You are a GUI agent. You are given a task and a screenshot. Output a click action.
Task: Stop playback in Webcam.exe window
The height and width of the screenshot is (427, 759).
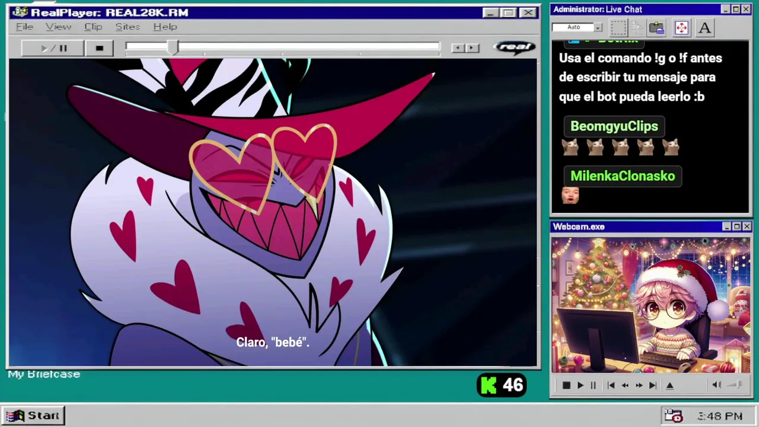pyautogui.click(x=566, y=385)
